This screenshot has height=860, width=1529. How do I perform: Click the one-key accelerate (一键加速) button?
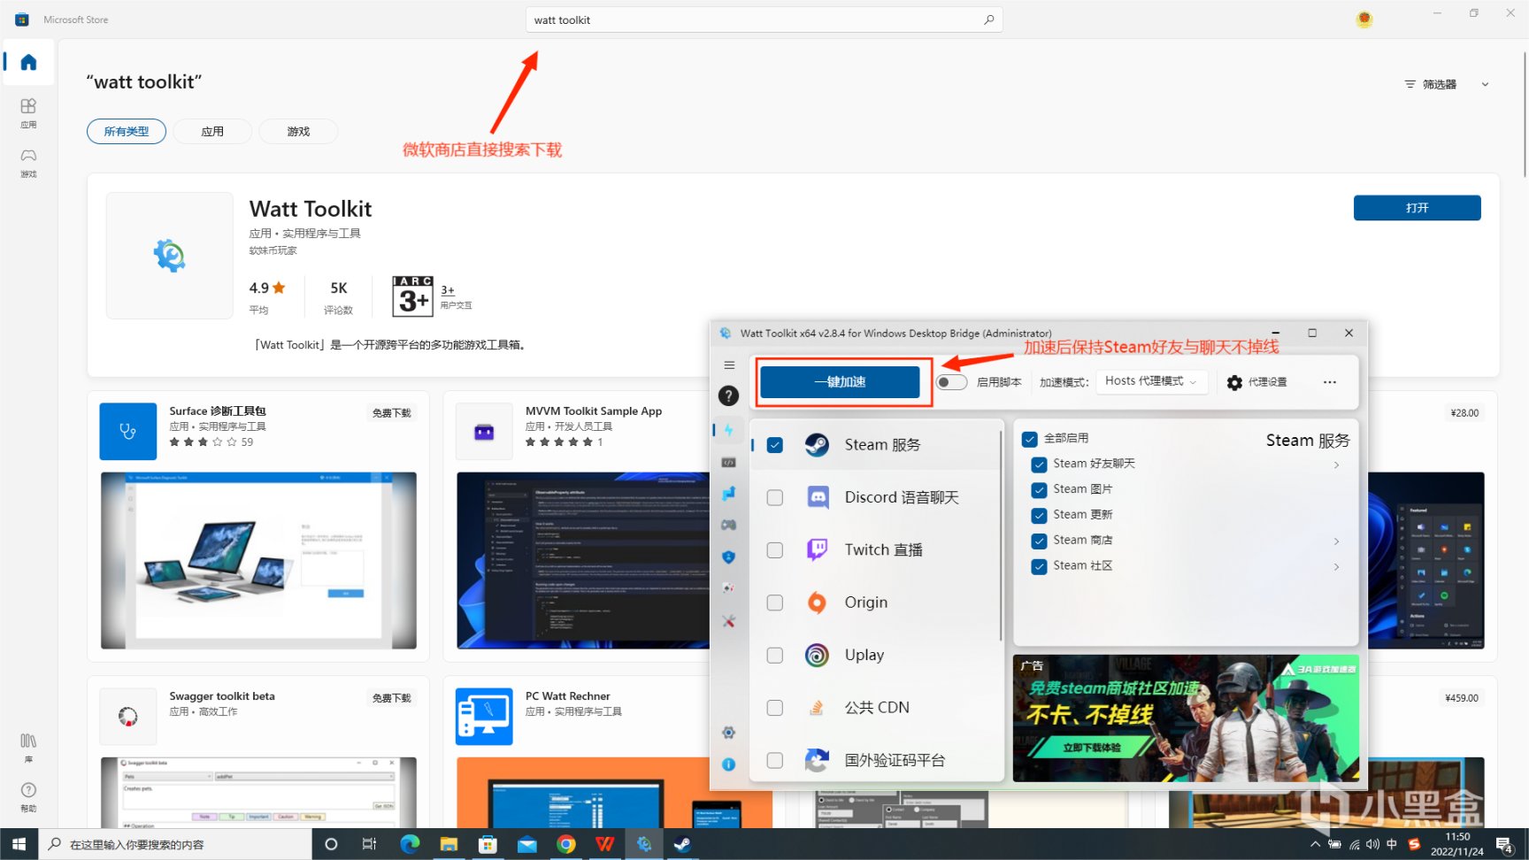click(x=840, y=382)
